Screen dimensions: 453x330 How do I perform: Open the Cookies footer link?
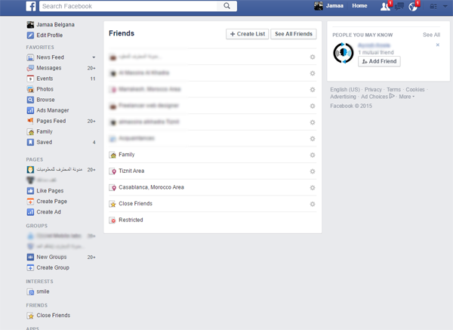point(415,90)
